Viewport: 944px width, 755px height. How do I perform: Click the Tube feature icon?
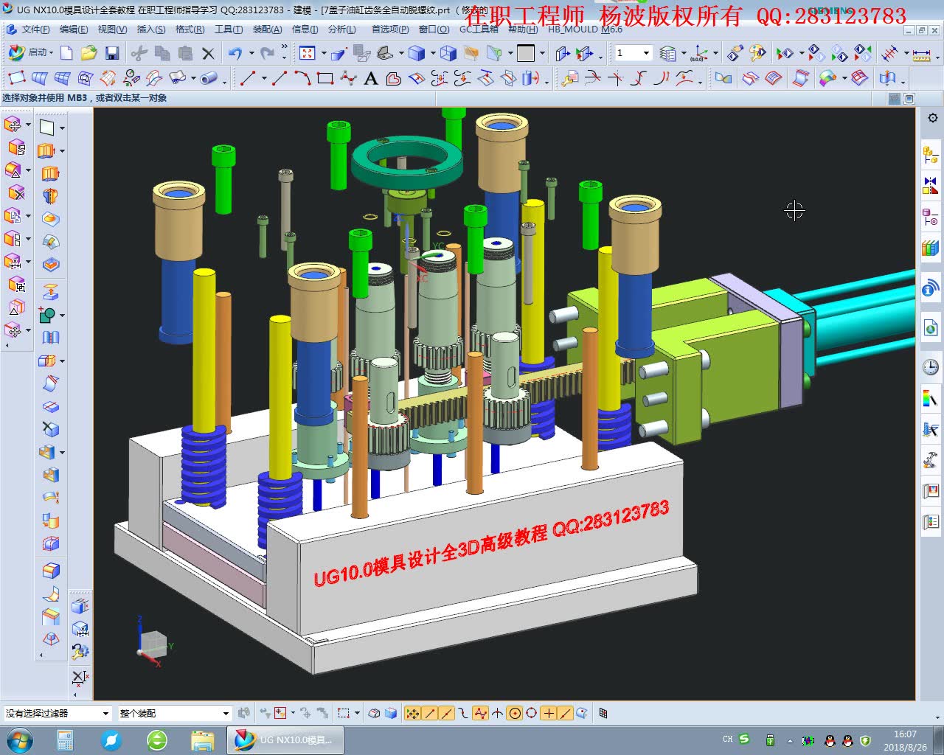pyautogui.click(x=210, y=78)
